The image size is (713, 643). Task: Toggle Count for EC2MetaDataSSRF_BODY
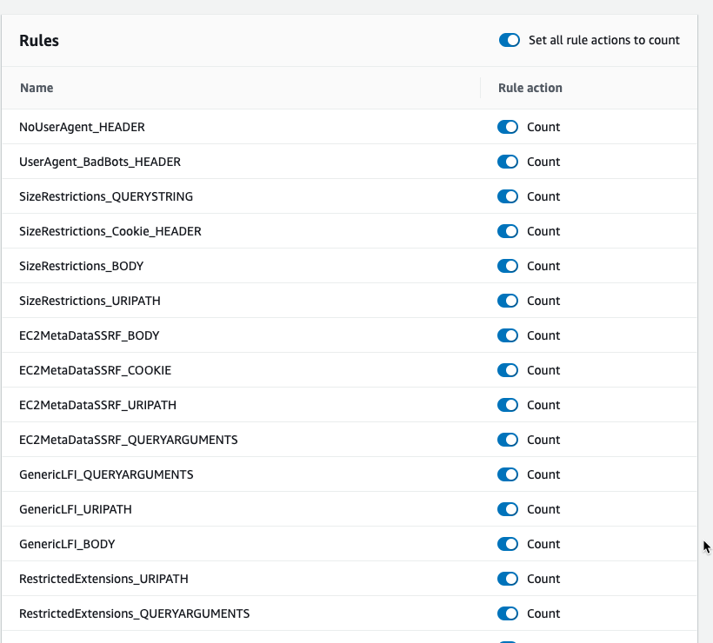508,335
